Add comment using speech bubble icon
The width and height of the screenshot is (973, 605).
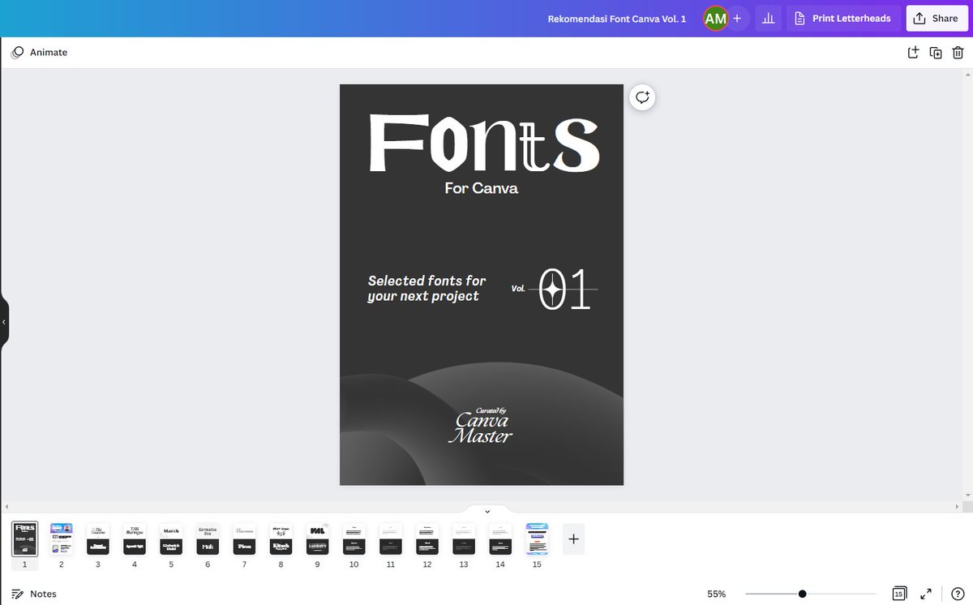pos(643,97)
